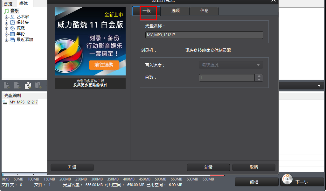Click the 文件 1 status text
The image size is (326, 191).
click(x=42, y=185)
